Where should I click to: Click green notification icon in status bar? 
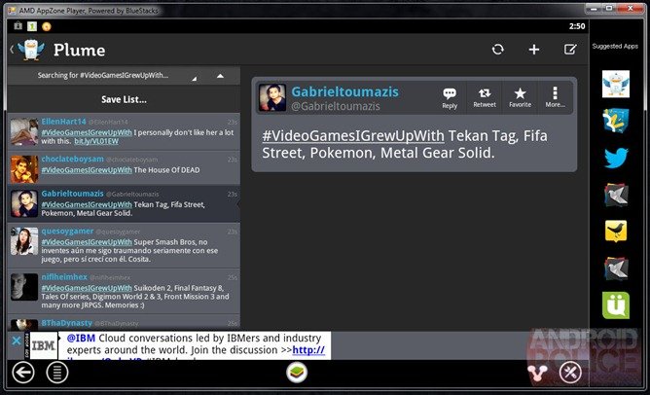click(x=32, y=26)
